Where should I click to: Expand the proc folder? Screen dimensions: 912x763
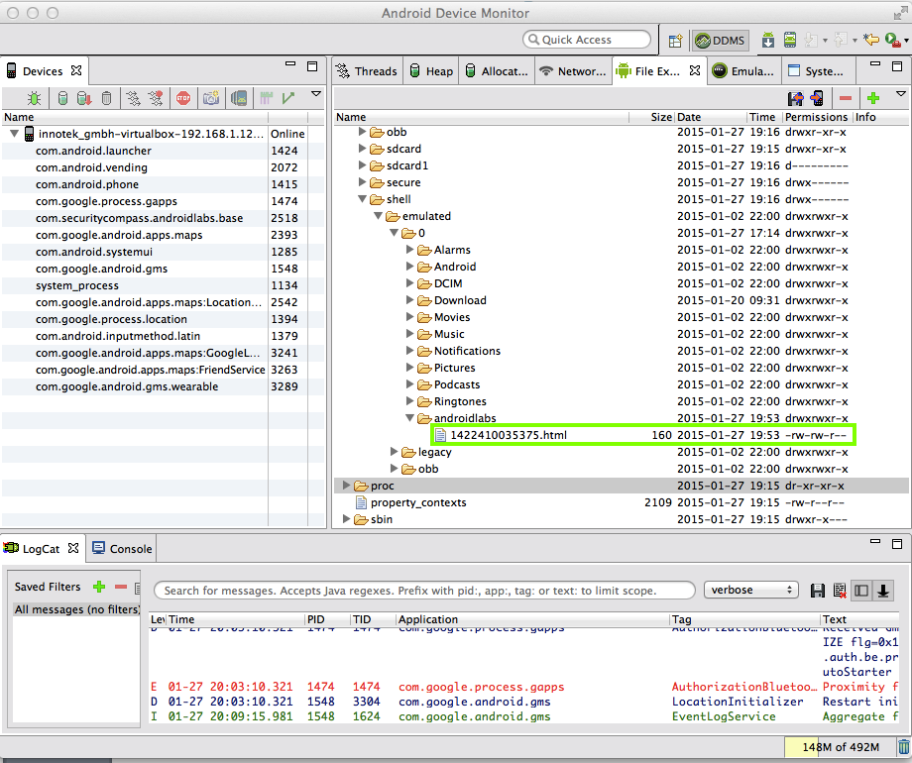(346, 486)
